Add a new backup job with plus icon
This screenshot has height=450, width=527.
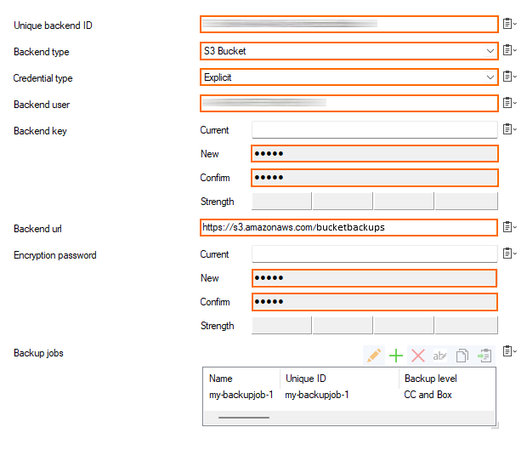point(396,356)
